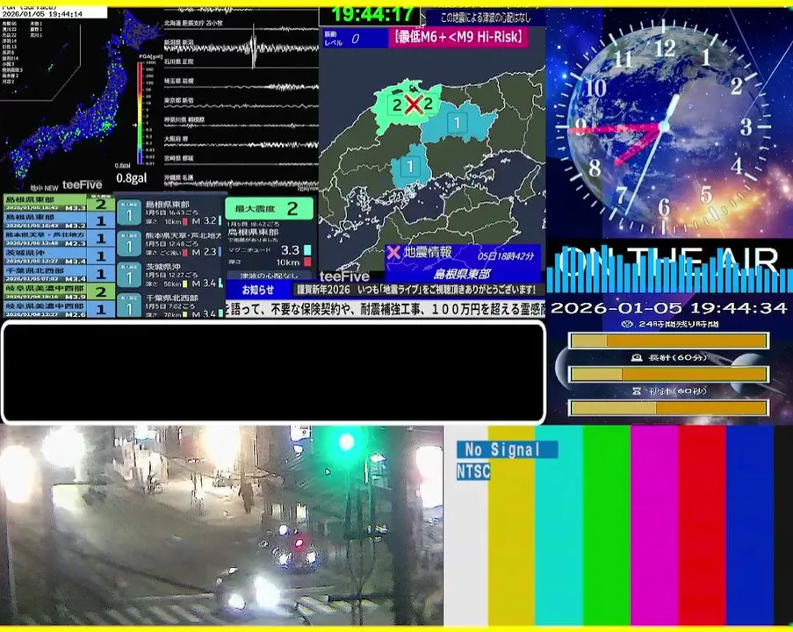
Task: Click the red X epicenter marker on the map
Action: (x=414, y=105)
